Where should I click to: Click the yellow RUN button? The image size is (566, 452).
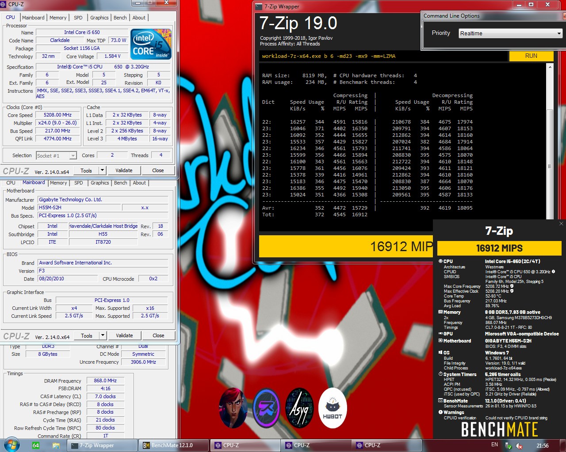click(x=531, y=56)
